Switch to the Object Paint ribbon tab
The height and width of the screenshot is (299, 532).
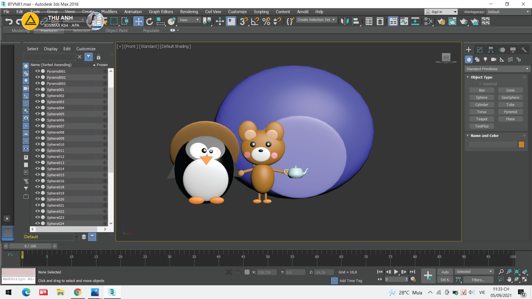pyautogui.click(x=116, y=30)
